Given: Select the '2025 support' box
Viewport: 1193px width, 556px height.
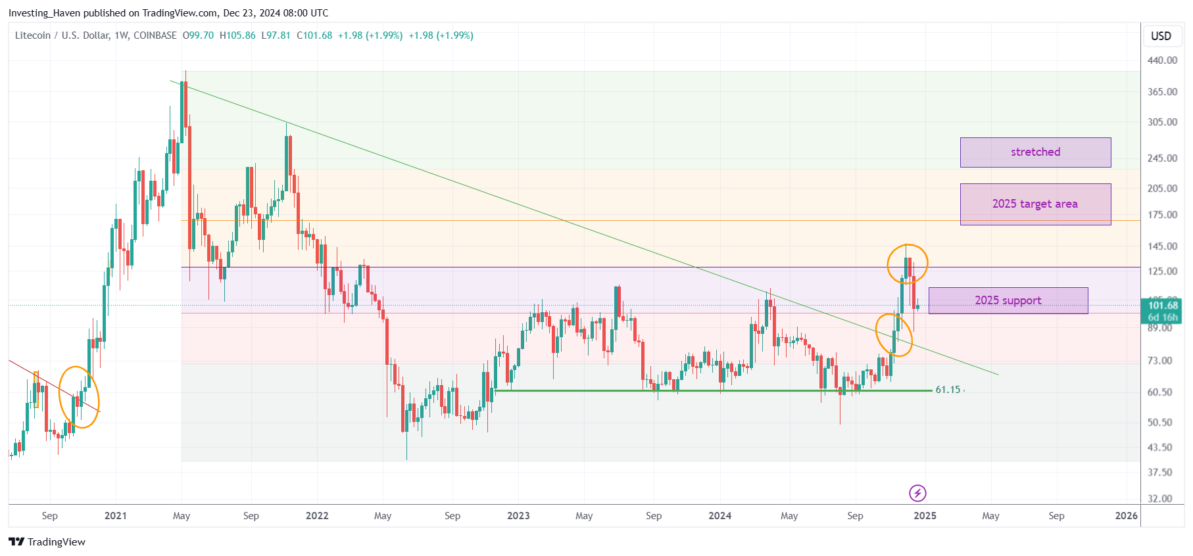Looking at the screenshot, I should point(1008,300).
